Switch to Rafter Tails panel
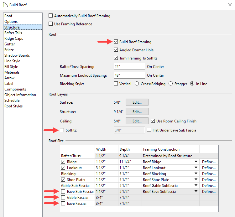 23,33
